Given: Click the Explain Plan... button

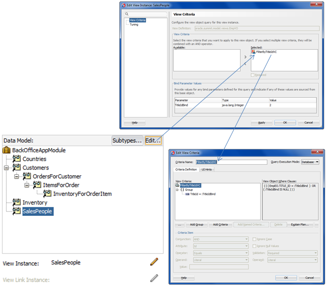Looking at the screenshot, I should [300, 224].
